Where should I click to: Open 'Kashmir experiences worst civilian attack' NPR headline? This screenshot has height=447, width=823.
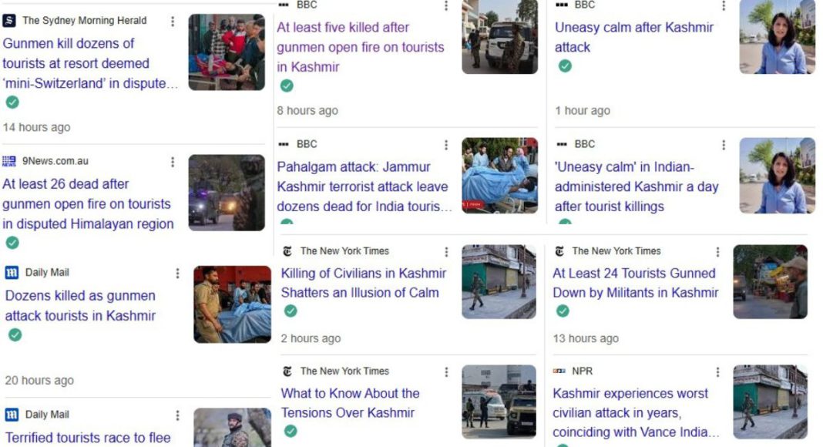(636, 412)
